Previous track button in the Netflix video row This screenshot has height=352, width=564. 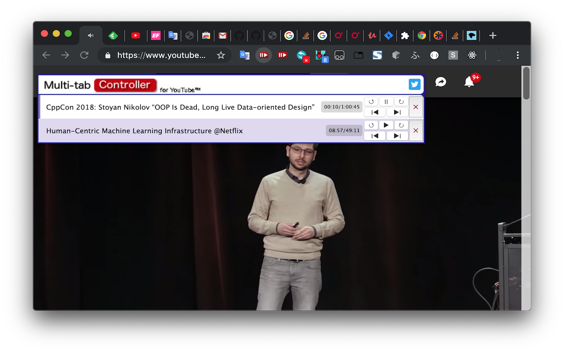(375, 136)
